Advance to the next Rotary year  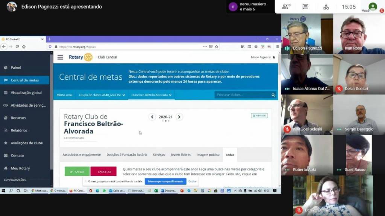click(x=179, y=117)
